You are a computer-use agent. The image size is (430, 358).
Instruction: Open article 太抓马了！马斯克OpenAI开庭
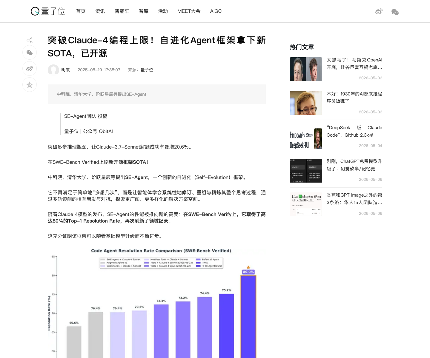(x=354, y=64)
